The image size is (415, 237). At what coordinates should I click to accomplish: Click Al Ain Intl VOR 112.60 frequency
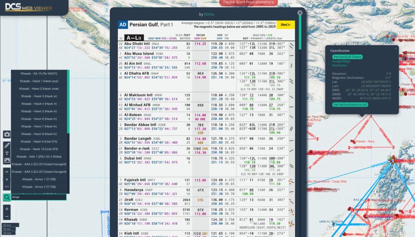200,64
